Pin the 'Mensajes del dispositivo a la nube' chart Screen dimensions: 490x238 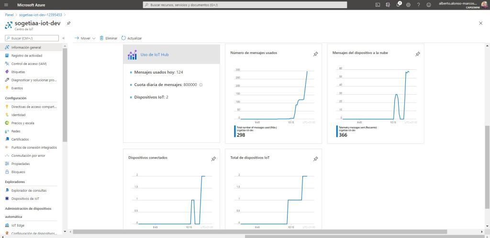417,54
